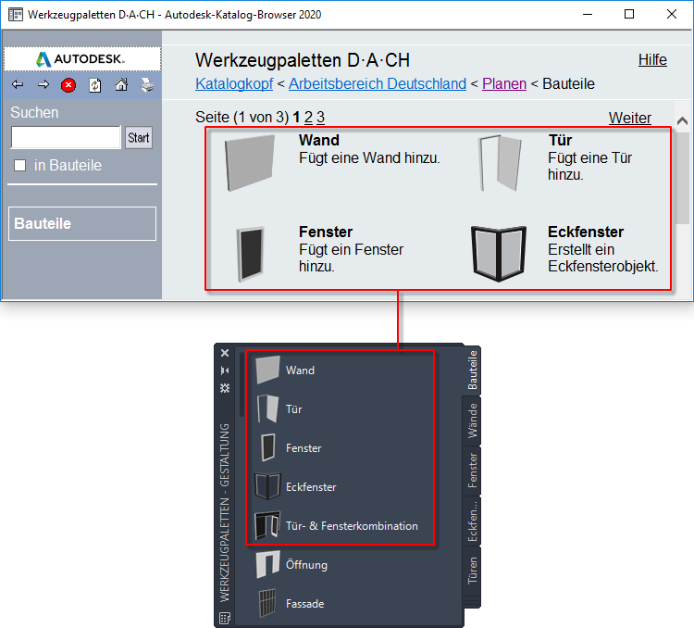Click the Suchen search input field
This screenshot has width=694, height=628.
[x=66, y=137]
